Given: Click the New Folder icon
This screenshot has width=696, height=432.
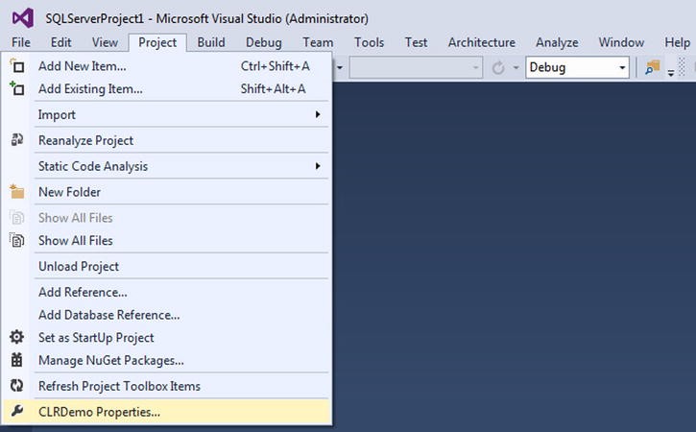Looking at the screenshot, I should click(x=17, y=192).
